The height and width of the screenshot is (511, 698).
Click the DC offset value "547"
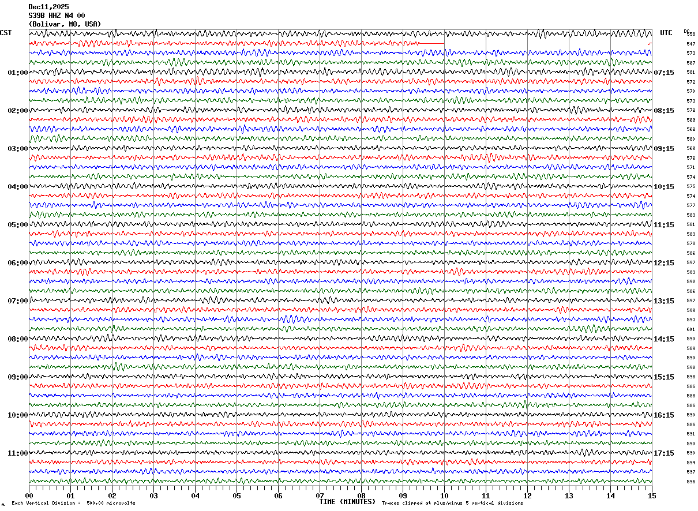pyautogui.click(x=691, y=44)
